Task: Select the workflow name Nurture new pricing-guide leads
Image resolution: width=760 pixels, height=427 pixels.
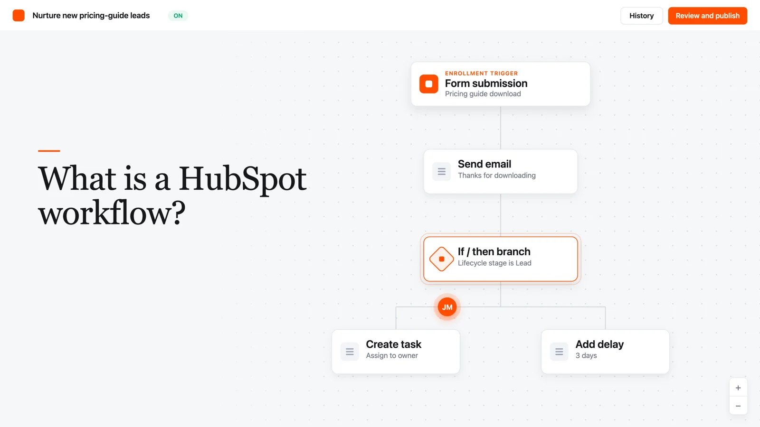Action: pyautogui.click(x=91, y=16)
